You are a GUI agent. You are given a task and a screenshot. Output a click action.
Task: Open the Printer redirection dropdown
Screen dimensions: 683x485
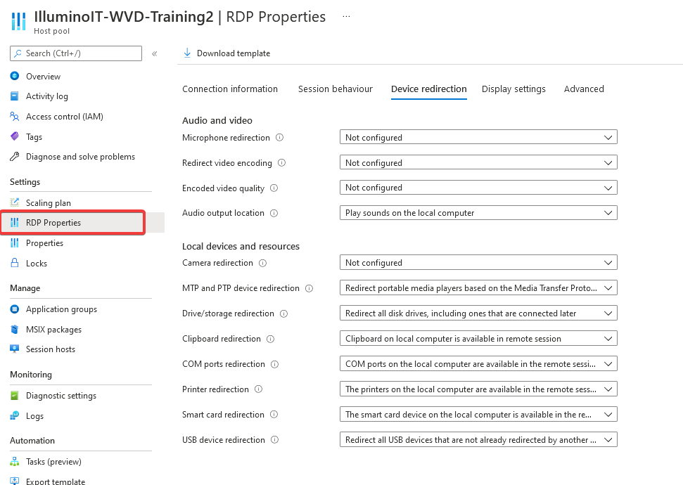point(478,389)
